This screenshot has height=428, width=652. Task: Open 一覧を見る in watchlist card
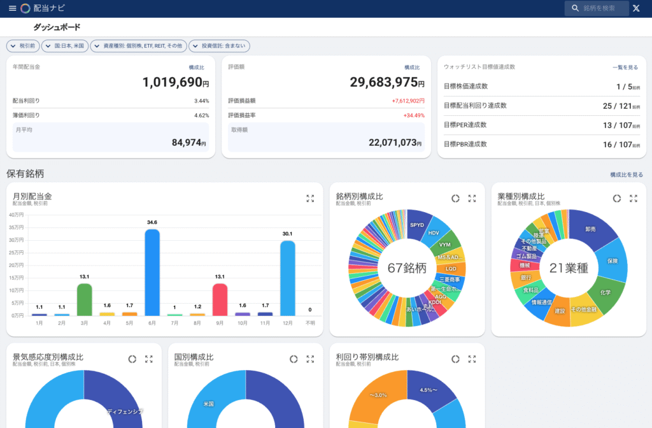[x=625, y=68]
